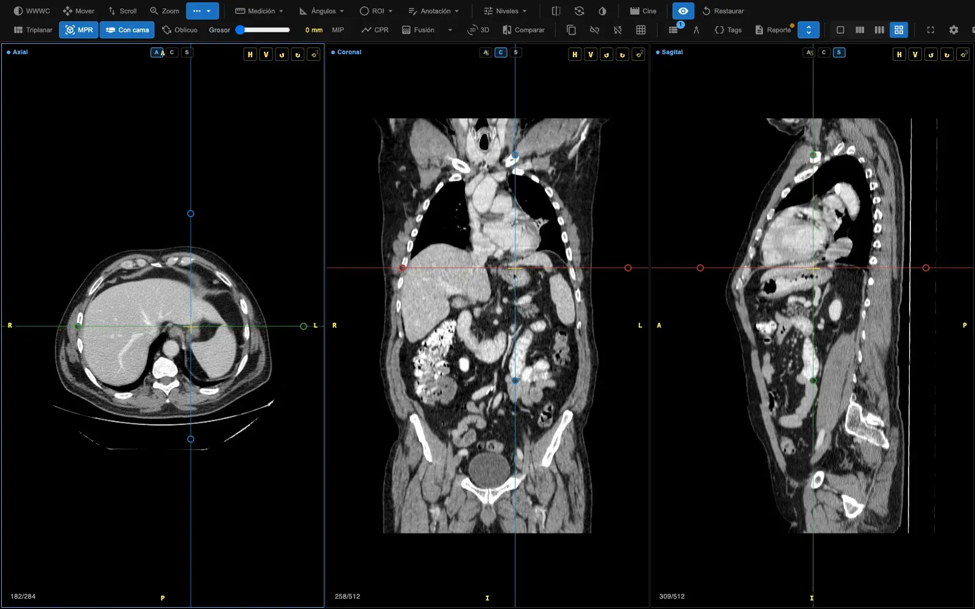Image resolution: width=975 pixels, height=609 pixels.
Task: Enter fullscreen mode
Action: [931, 30]
